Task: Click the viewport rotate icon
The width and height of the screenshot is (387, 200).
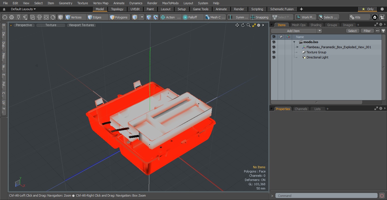Action: pos(243,25)
